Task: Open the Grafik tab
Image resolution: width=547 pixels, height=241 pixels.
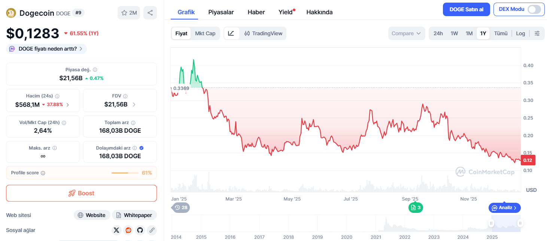Action: 186,12
